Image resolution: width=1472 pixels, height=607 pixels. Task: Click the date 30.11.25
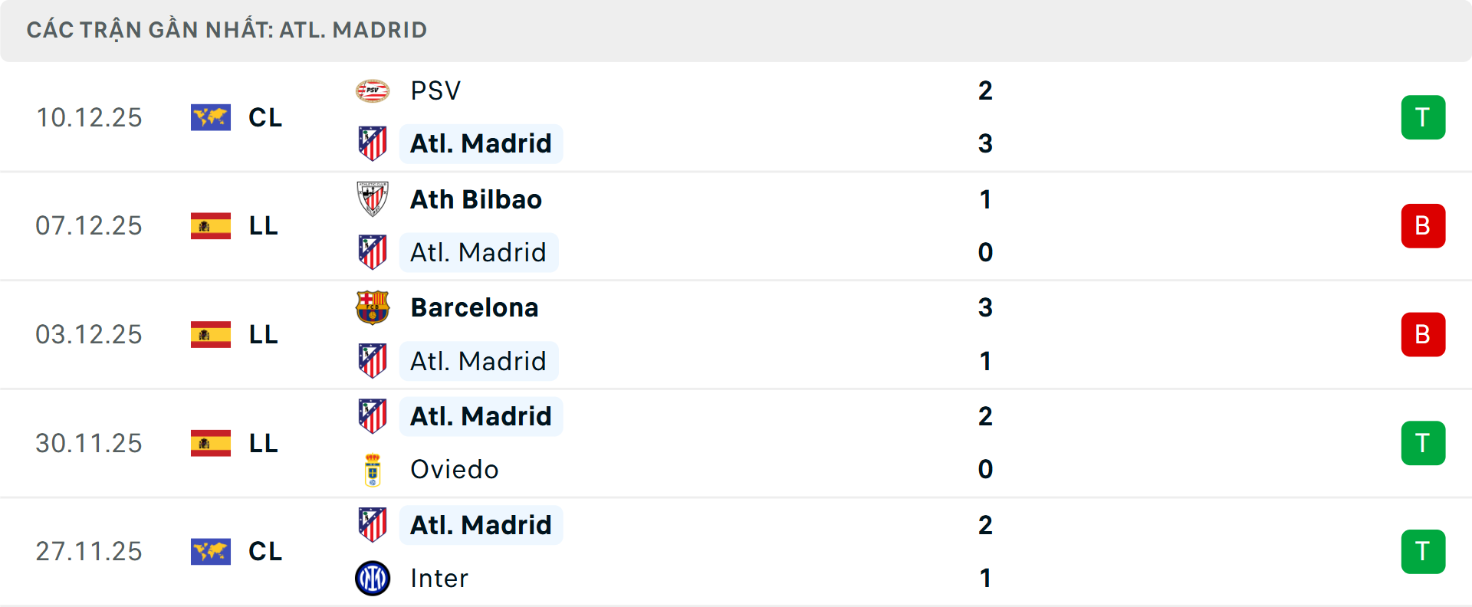89,442
